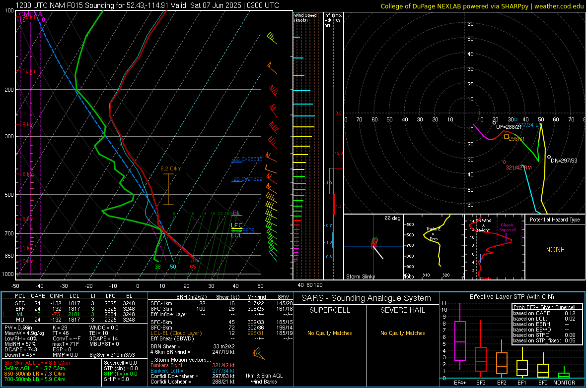Click the CINH column header
This screenshot has height=388, width=586.
[56, 296]
